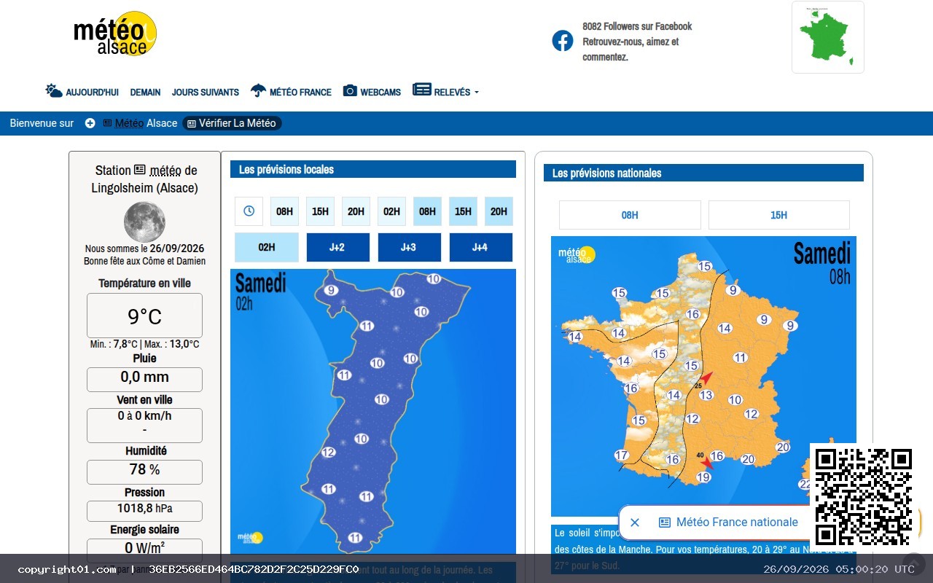Viewport: 933px width, 583px height.
Task: Select the pale 08H tab beside the clock
Action: tap(284, 211)
